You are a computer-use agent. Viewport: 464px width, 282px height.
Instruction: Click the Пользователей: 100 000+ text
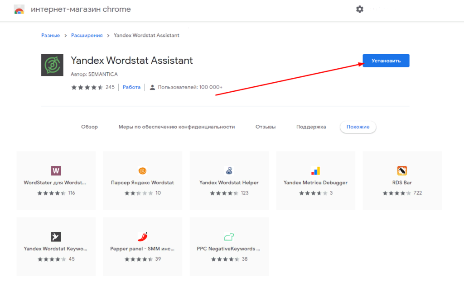coord(190,87)
